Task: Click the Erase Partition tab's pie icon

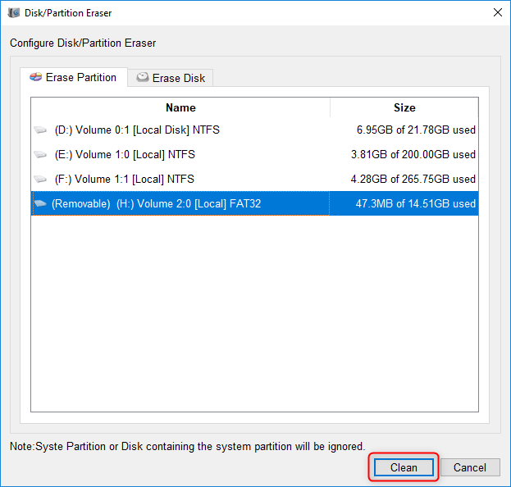Action: click(x=35, y=78)
